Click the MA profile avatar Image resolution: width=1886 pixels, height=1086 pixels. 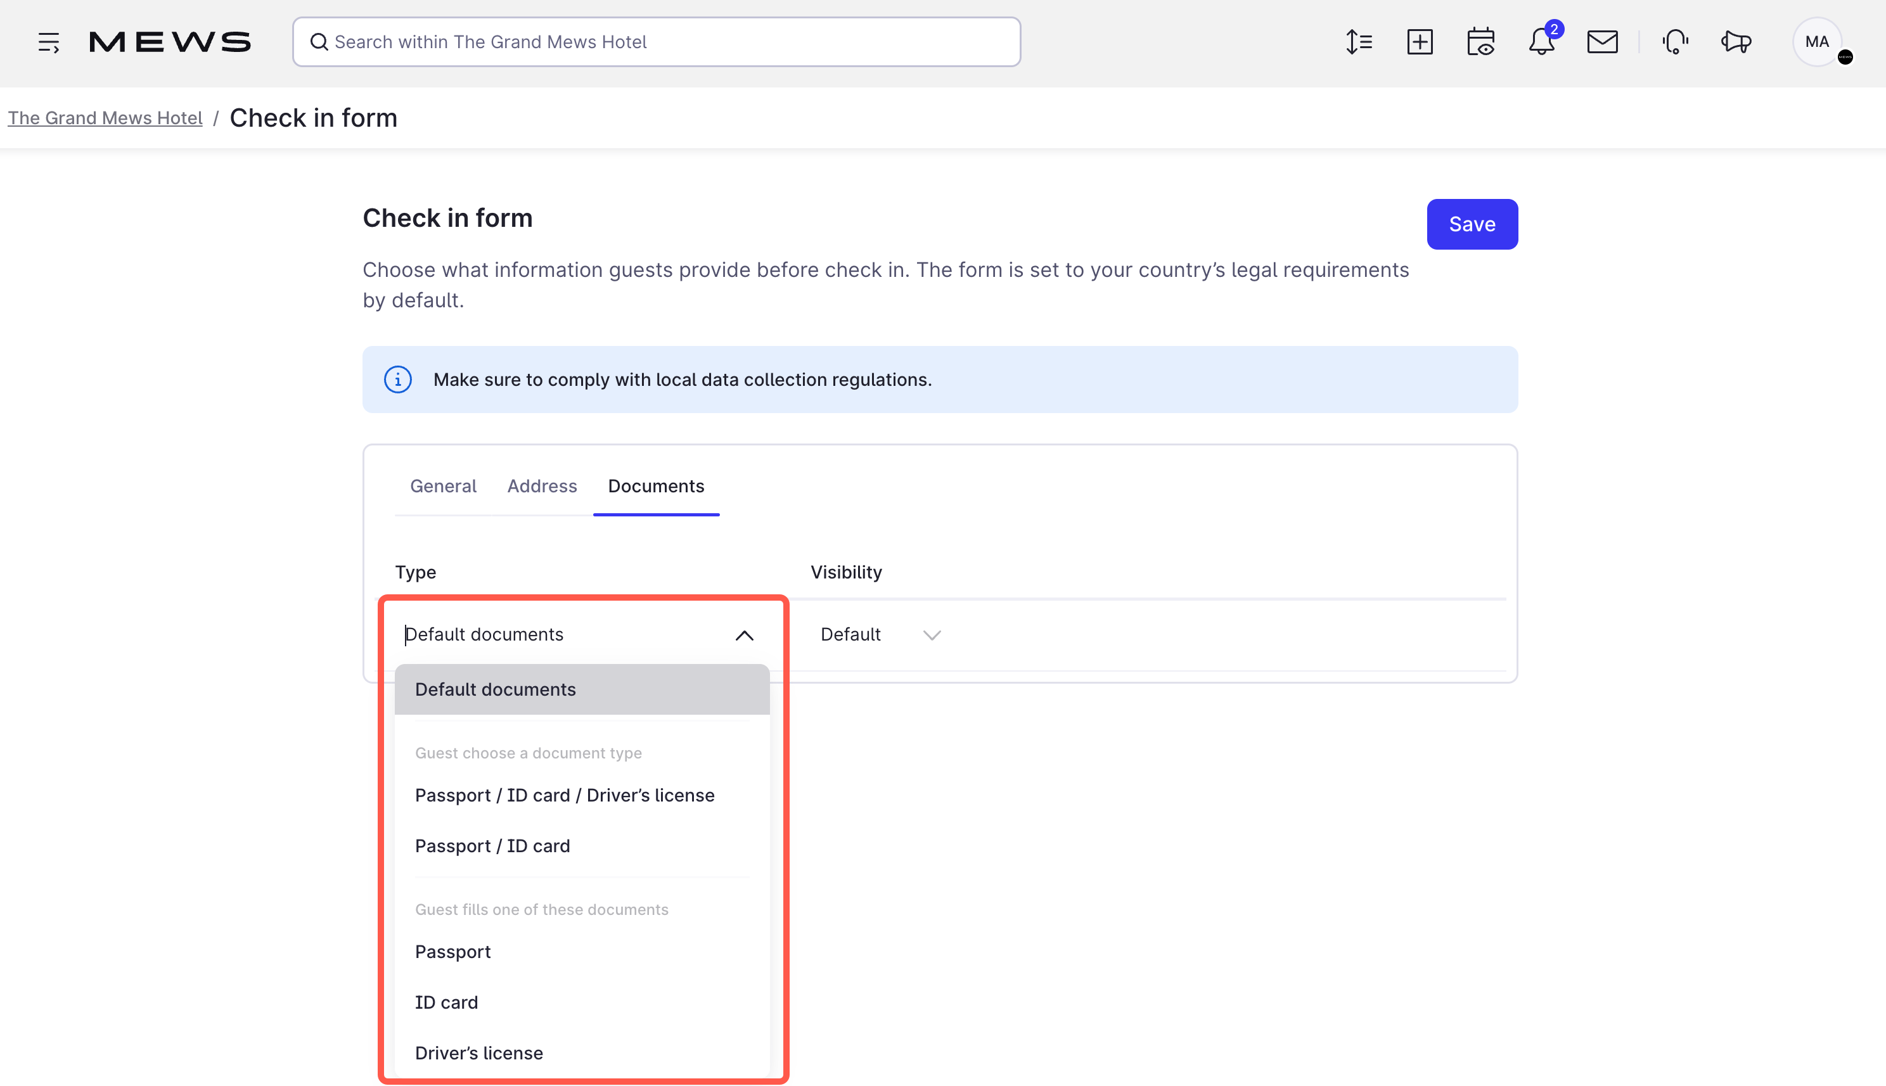pos(1817,42)
